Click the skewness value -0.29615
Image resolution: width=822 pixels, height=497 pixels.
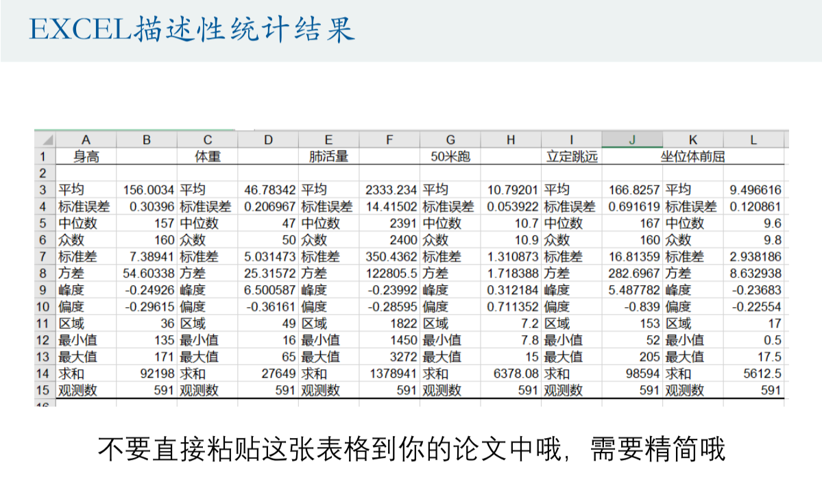pyautogui.click(x=149, y=306)
